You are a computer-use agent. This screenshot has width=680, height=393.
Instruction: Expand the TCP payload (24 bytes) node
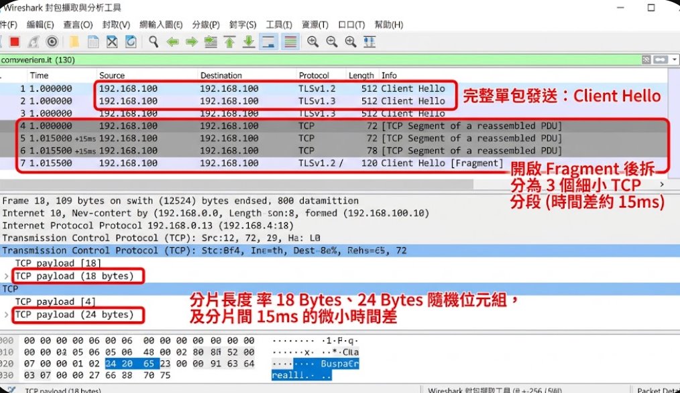[x=6, y=315]
